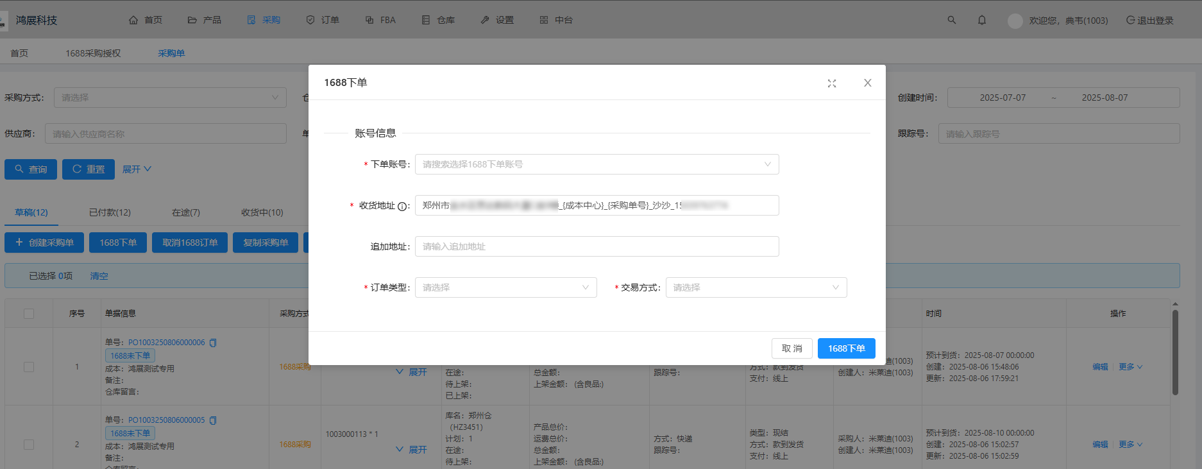The width and height of the screenshot is (1202, 469).
Task: Open the notification bell icon
Action: [982, 20]
